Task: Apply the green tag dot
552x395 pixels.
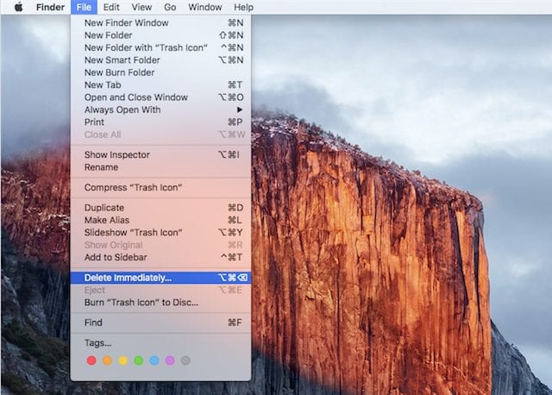Action: (138, 361)
